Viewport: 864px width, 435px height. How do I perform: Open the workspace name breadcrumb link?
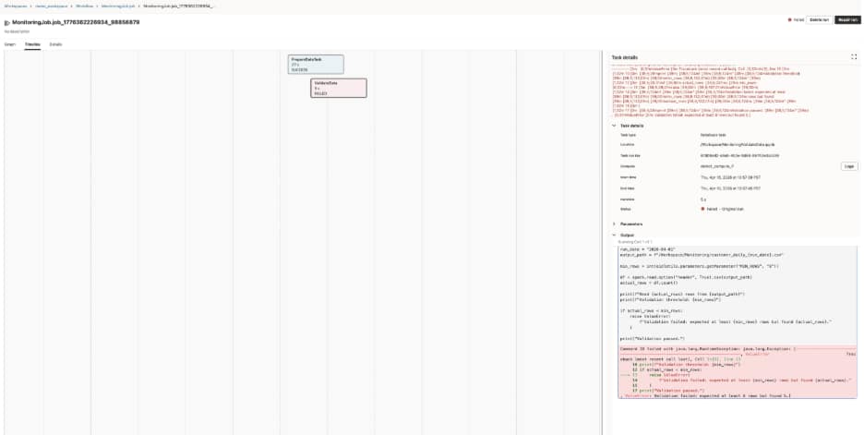pyautogui.click(x=52, y=6)
